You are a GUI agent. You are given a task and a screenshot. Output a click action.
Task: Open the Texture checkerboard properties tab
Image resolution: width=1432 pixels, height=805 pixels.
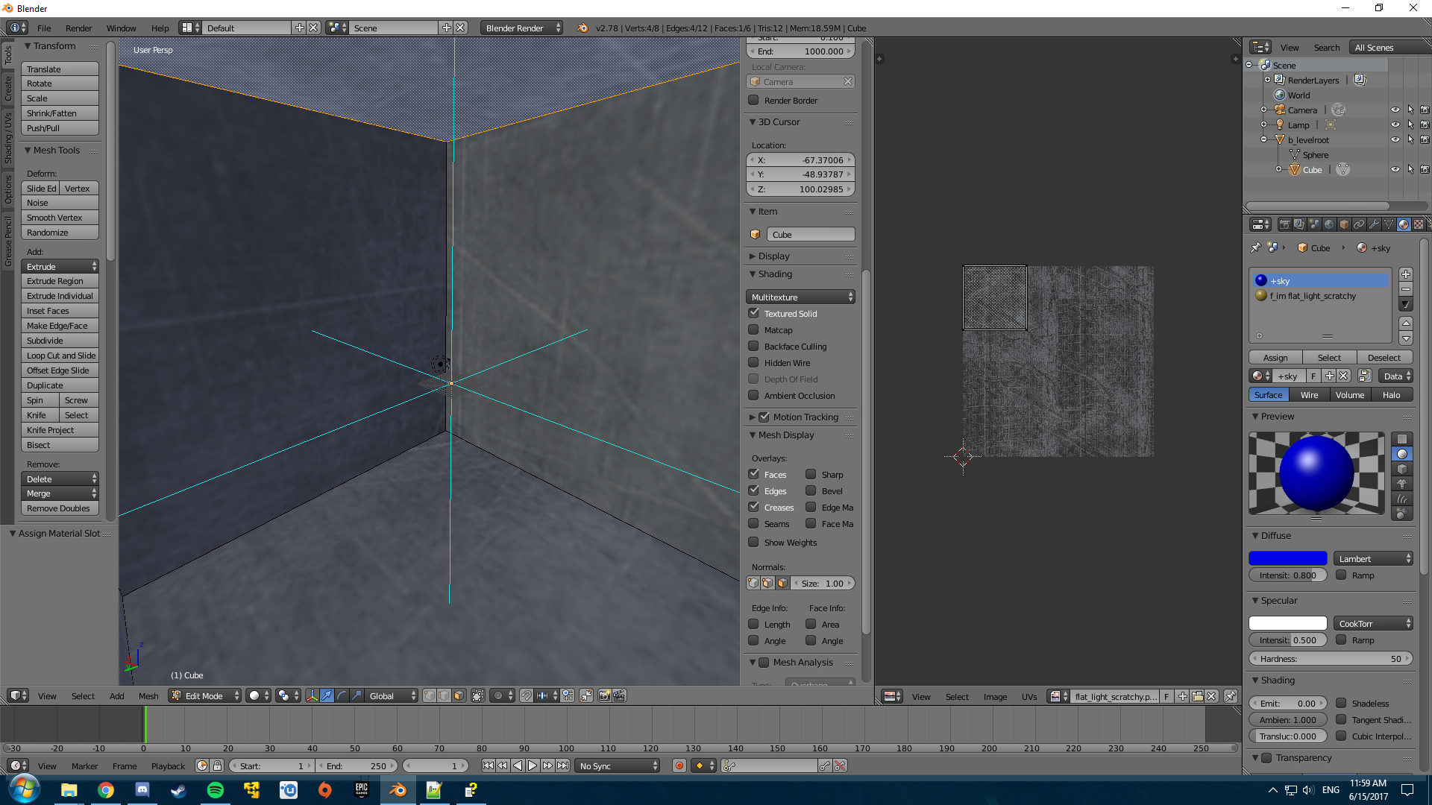[x=1419, y=224]
